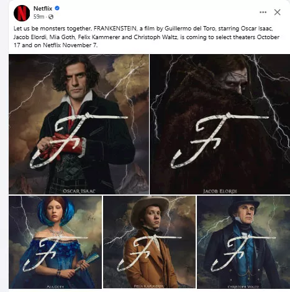The image size is (290, 292).
Task: View the Felix Kammerer poster thumbnail
Action: (x=149, y=242)
